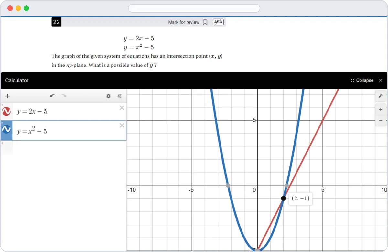
Task: Click the gray left x-intercept point of the parabola
Action: tap(228, 186)
